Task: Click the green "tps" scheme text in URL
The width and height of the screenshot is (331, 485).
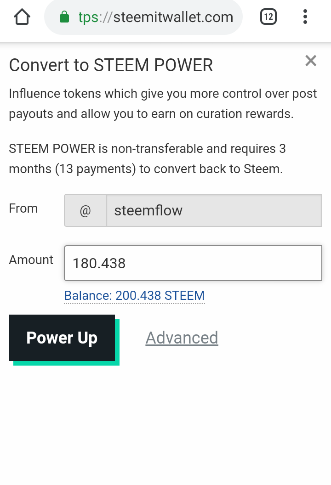Action: coord(88,18)
